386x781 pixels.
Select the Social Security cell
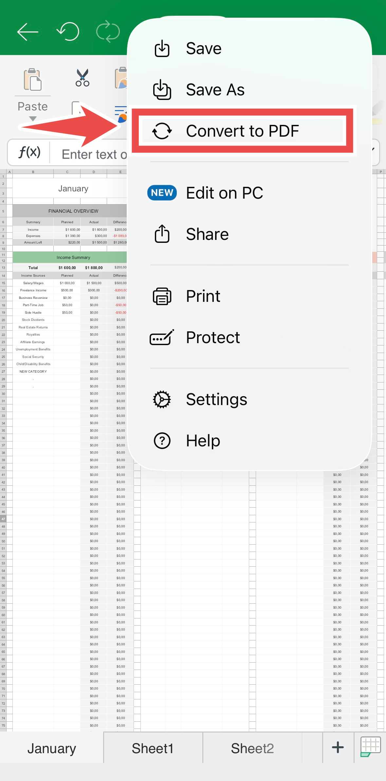(x=33, y=357)
